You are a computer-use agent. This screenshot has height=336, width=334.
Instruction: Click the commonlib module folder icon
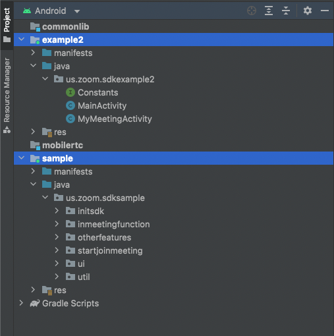[35, 27]
